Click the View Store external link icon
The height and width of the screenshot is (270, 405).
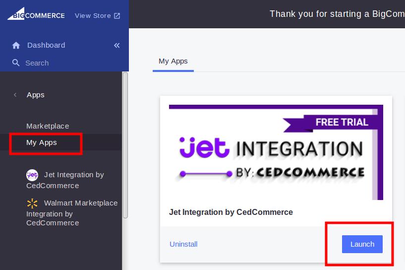(117, 16)
